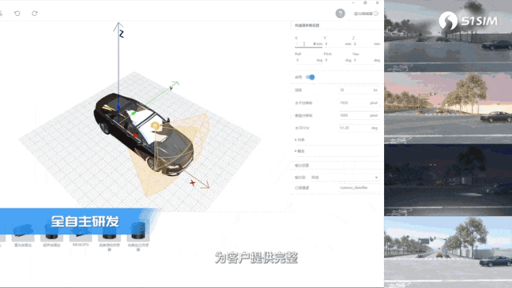
Task: Select the millimeter-wave radar sensor icon
Action: (x=23, y=233)
